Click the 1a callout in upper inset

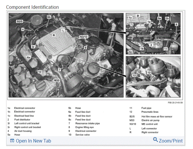click(x=149, y=22)
